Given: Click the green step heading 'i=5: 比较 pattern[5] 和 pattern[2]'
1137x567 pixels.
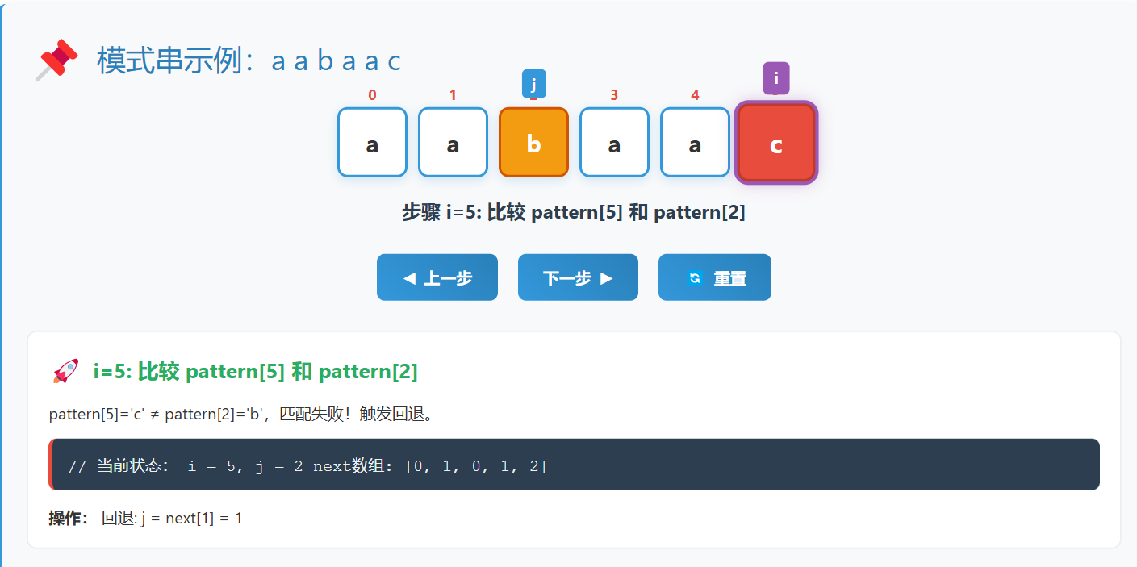Looking at the screenshot, I should coord(255,371).
